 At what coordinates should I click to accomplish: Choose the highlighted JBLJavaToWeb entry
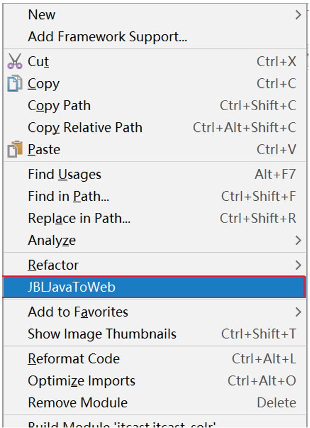pyautogui.click(x=153, y=287)
